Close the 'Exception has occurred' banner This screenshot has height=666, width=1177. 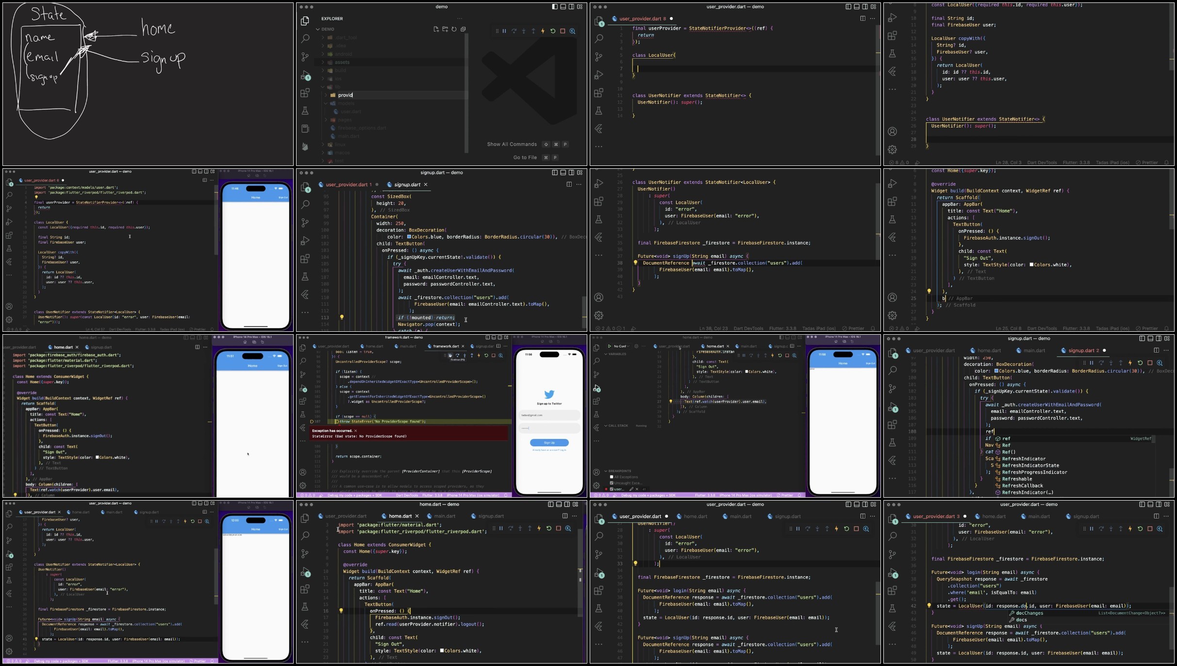point(355,431)
